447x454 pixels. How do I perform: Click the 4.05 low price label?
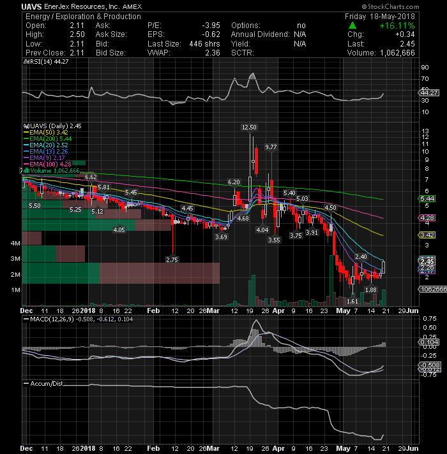[x=119, y=230]
